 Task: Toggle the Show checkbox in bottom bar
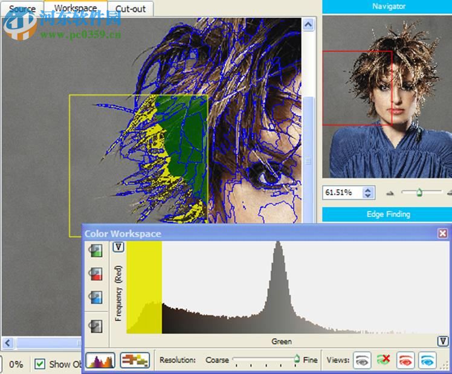click(40, 364)
